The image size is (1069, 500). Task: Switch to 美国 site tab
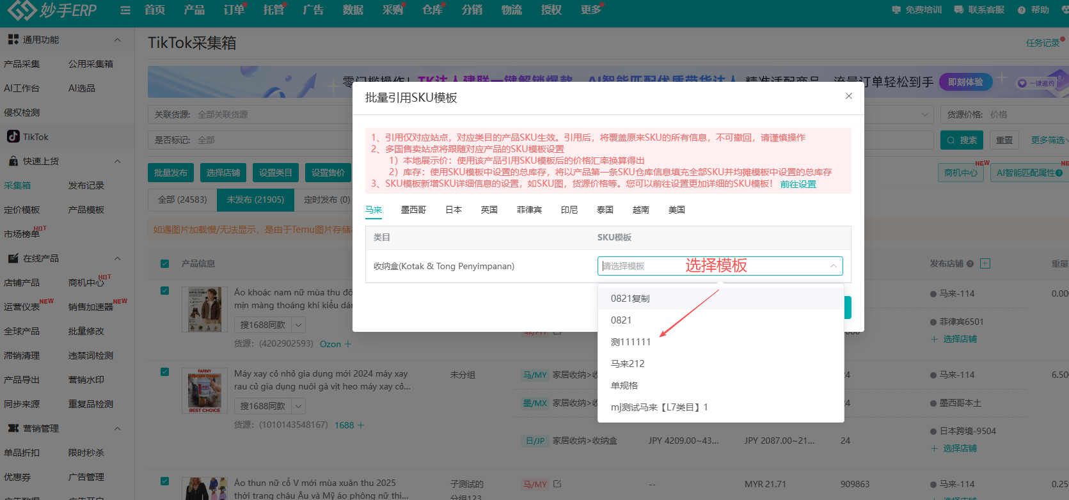(677, 210)
